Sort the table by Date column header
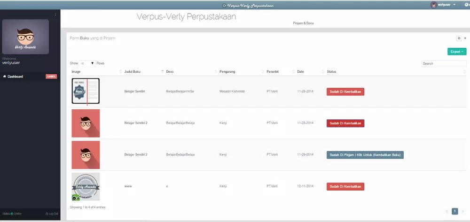This screenshot has width=470, height=222. coord(301,72)
